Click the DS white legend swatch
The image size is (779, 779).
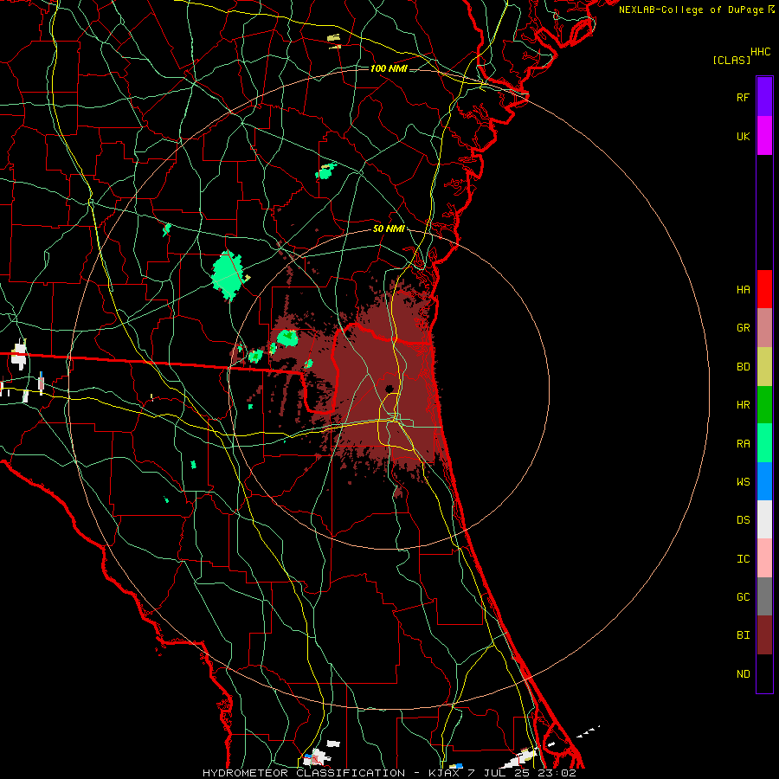coord(764,519)
